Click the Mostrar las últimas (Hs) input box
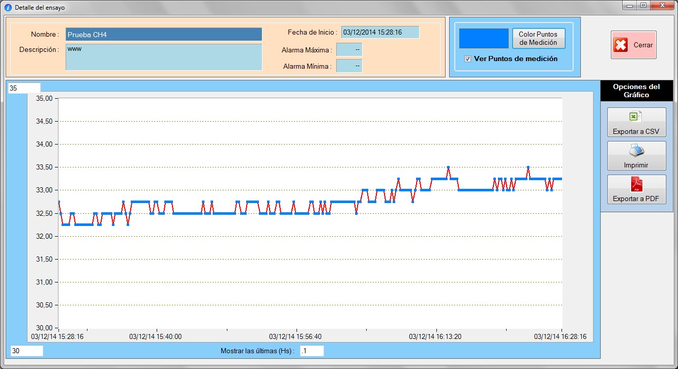Image resolution: width=678 pixels, height=369 pixels. click(x=311, y=351)
